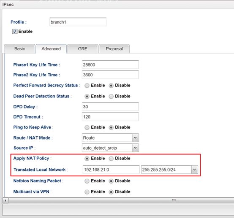This screenshot has width=234, height=218.
Task: Open the subnet mask 255.255.255.0/24 dropdown
Action: (x=194, y=170)
